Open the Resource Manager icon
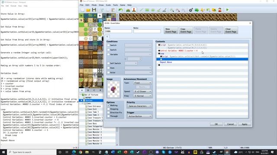 214,10
